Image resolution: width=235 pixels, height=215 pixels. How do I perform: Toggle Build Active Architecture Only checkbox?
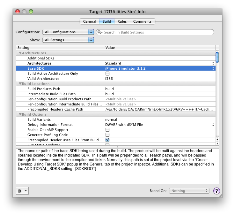pyautogui.click(x=107, y=73)
